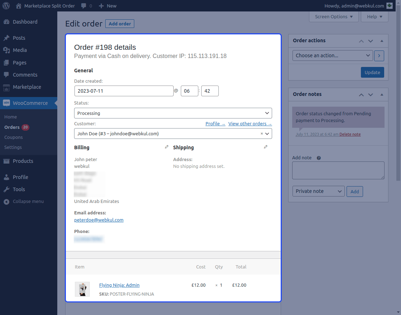Click Delete note link
The image size is (401, 315).
[350, 134]
